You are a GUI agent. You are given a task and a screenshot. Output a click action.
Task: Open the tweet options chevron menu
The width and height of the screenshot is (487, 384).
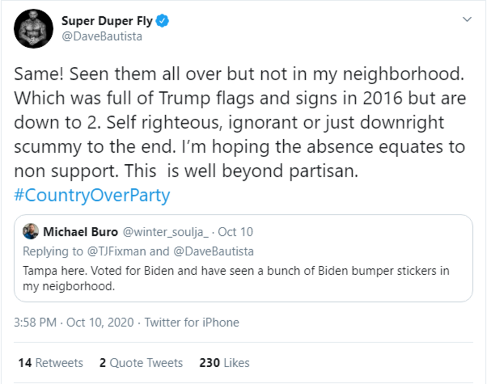point(467,19)
